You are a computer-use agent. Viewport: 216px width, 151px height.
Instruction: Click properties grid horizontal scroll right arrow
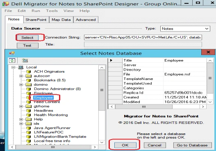pyautogui.click(x=203, y=107)
